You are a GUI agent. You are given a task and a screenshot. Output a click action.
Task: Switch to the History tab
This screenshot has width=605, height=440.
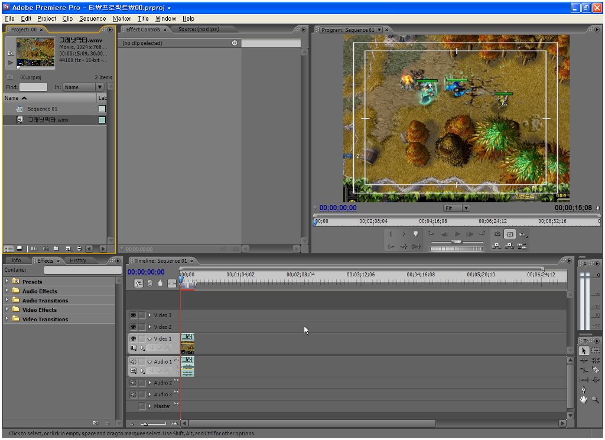78,260
